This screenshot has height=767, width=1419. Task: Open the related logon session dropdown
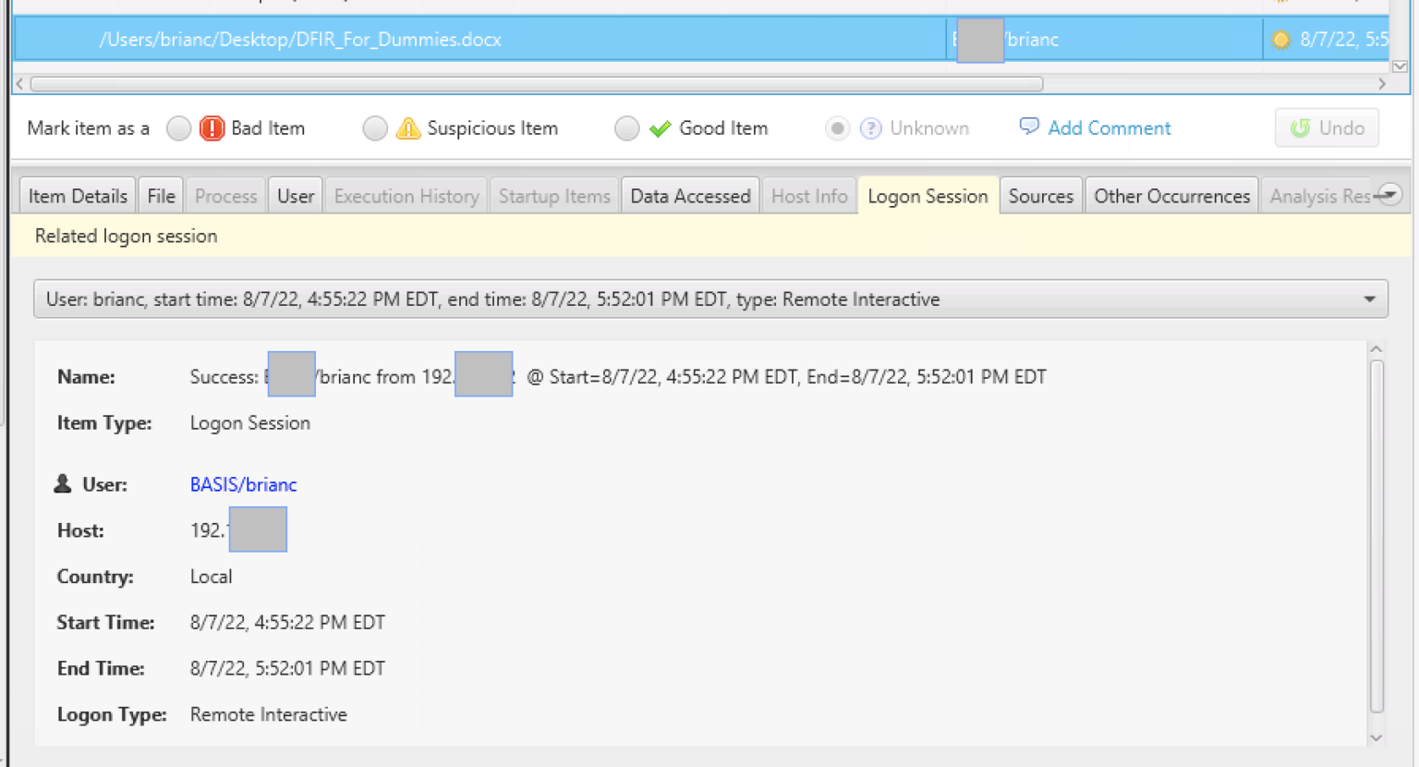tap(1369, 299)
